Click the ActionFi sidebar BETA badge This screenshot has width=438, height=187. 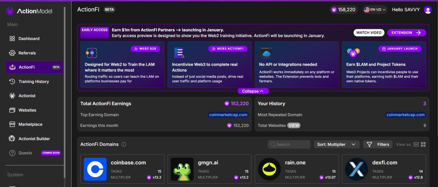(x=56, y=67)
